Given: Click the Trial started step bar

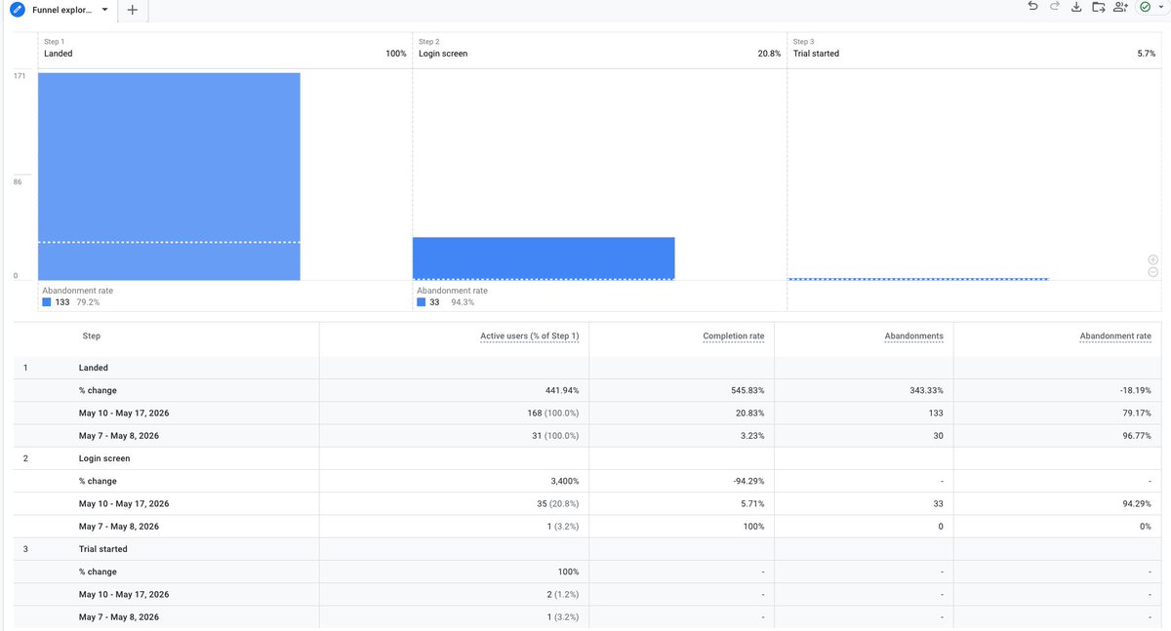Looking at the screenshot, I should (918, 279).
